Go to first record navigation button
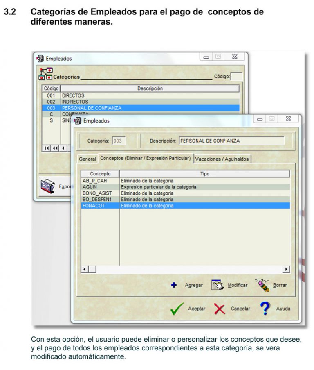Screen dimensions: 314x370 point(47,148)
